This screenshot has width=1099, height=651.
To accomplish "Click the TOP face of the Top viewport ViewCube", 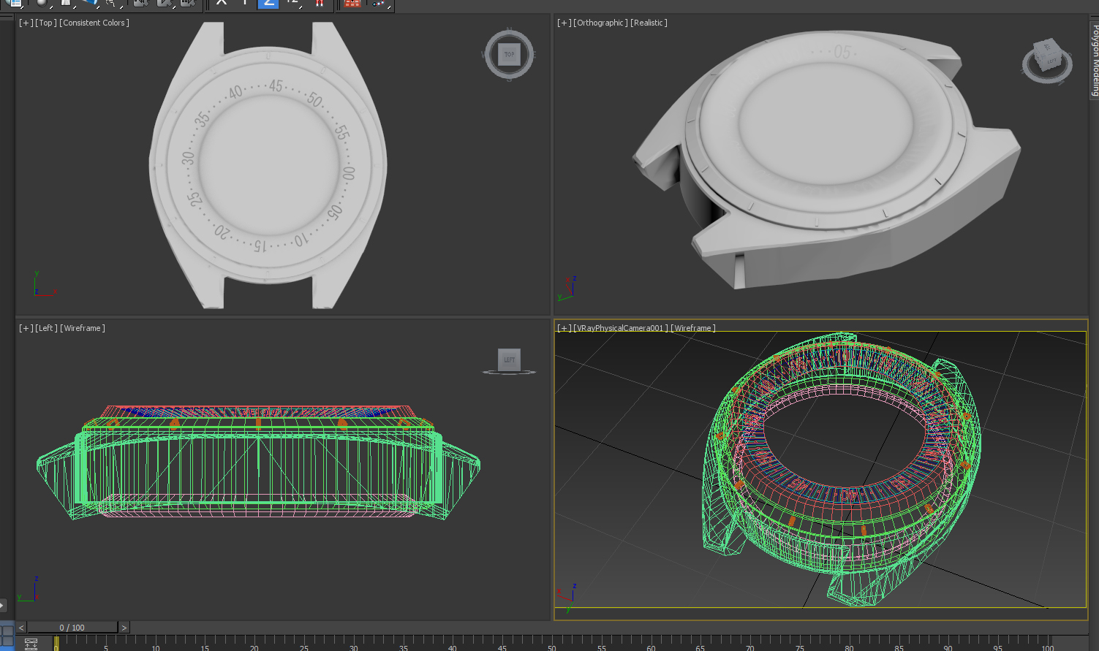I will (x=509, y=54).
